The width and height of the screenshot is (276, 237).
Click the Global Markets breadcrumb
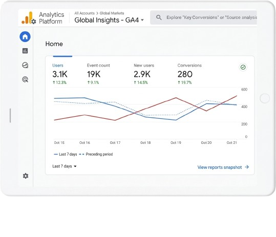pos(112,13)
